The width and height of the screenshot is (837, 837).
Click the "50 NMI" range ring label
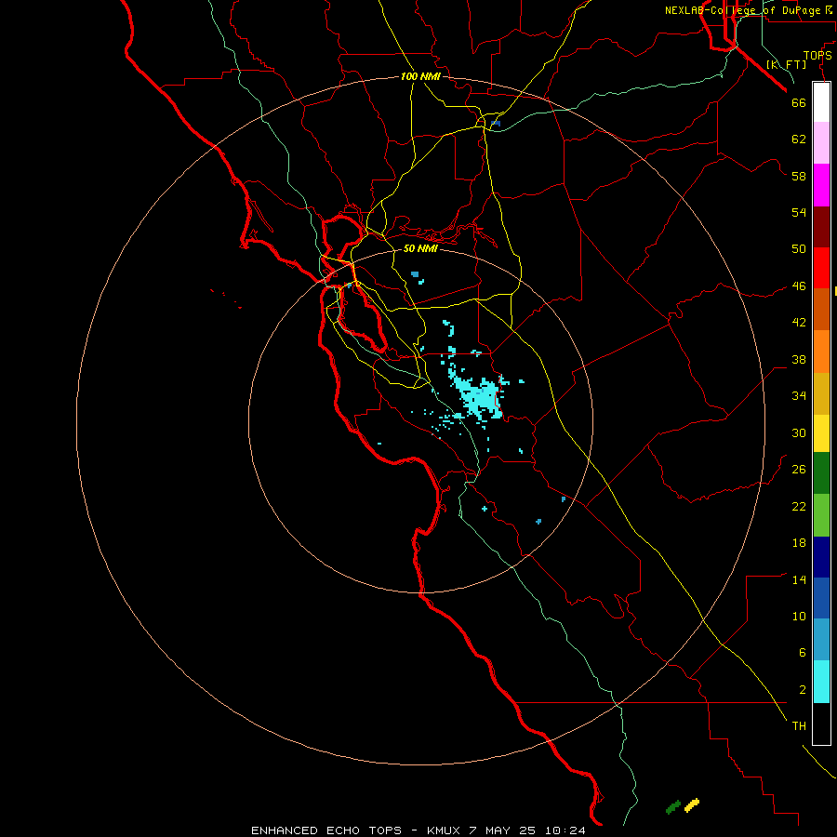coord(420,248)
